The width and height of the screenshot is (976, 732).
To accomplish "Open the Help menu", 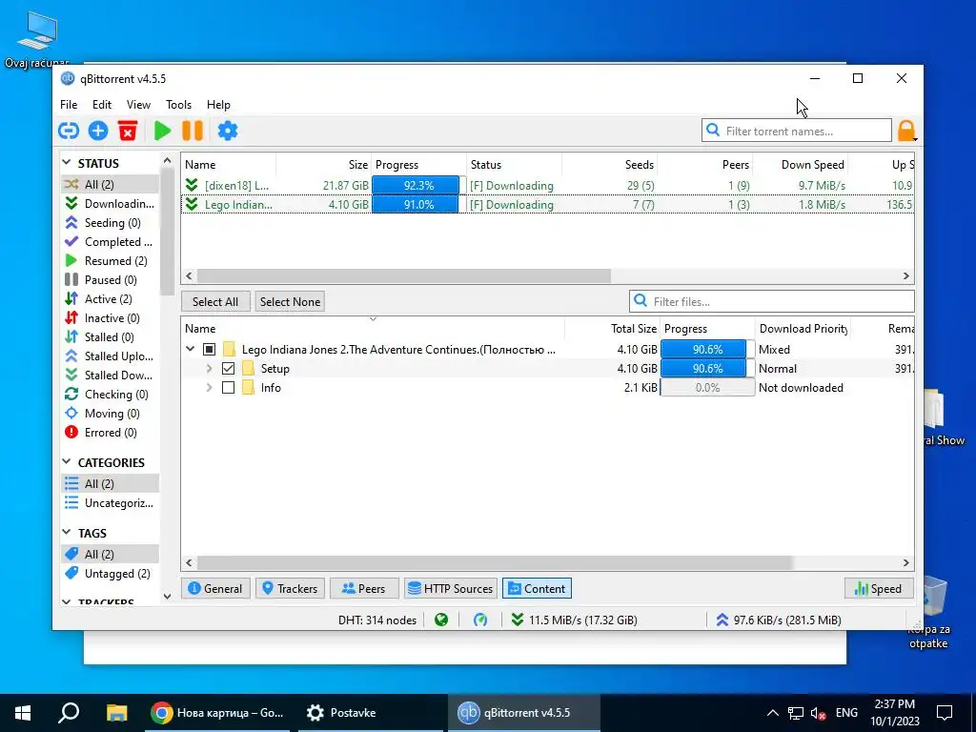I will pyautogui.click(x=218, y=105).
